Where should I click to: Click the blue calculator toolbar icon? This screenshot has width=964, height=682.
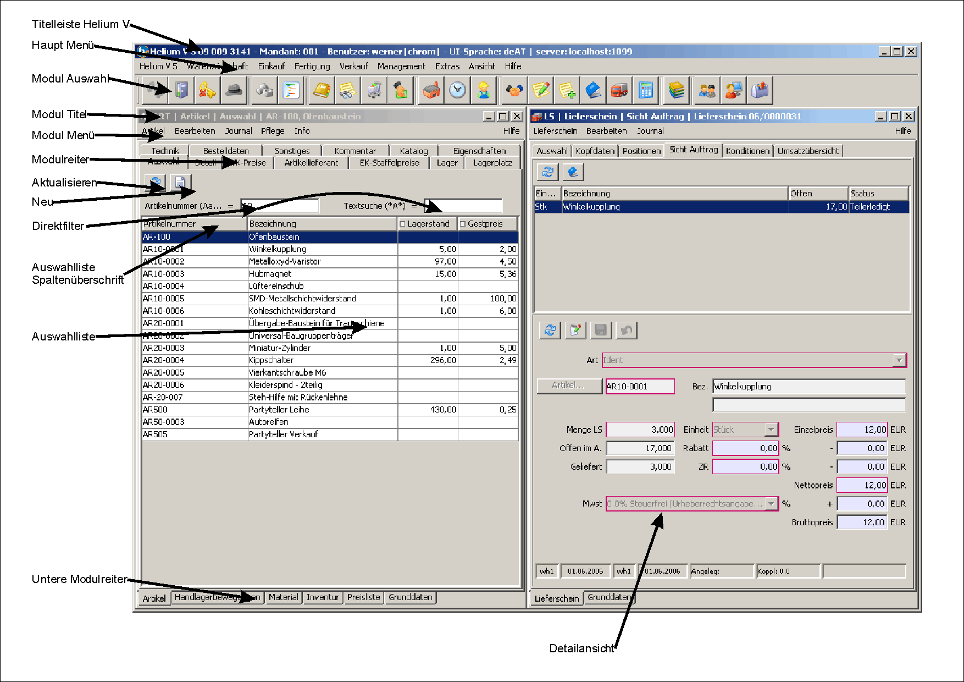click(x=646, y=90)
